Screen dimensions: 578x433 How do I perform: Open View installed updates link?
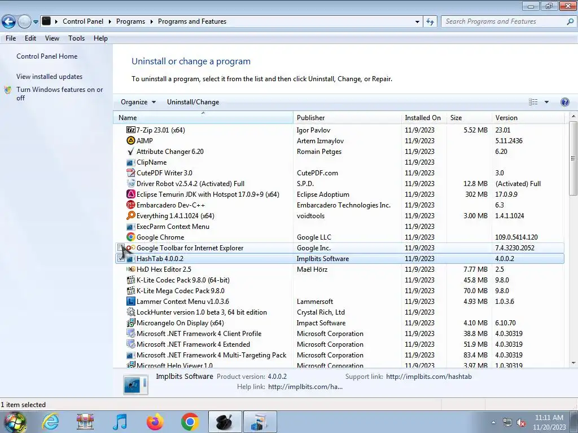[50, 77]
